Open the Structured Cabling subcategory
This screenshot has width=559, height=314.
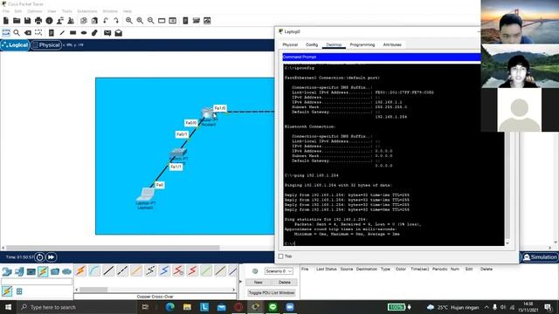(19, 291)
